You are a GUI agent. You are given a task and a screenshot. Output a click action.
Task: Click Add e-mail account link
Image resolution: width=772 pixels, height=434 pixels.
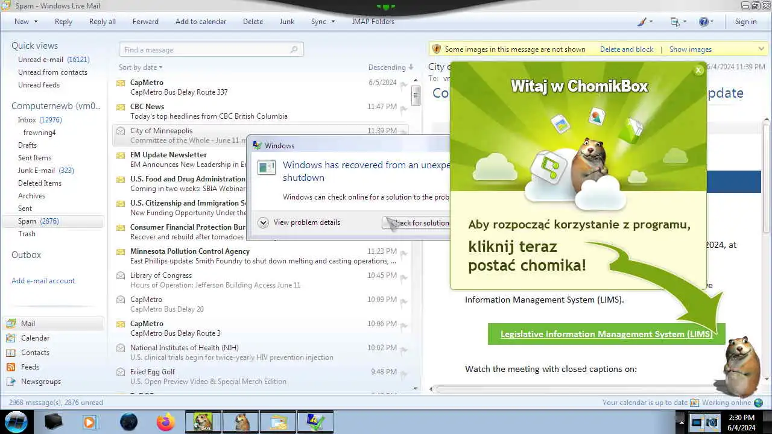[x=43, y=281]
